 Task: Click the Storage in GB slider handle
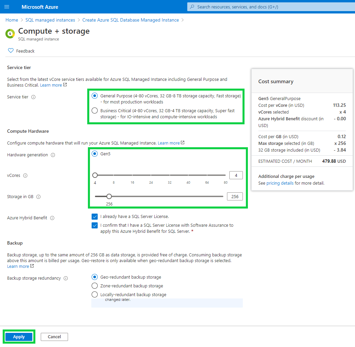pyautogui.click(x=109, y=196)
